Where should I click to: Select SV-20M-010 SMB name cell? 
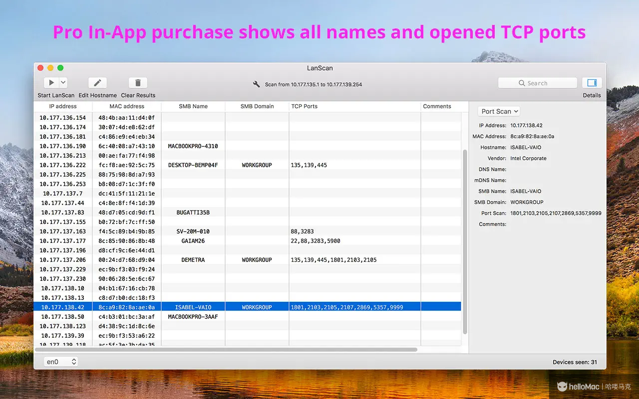193,231
